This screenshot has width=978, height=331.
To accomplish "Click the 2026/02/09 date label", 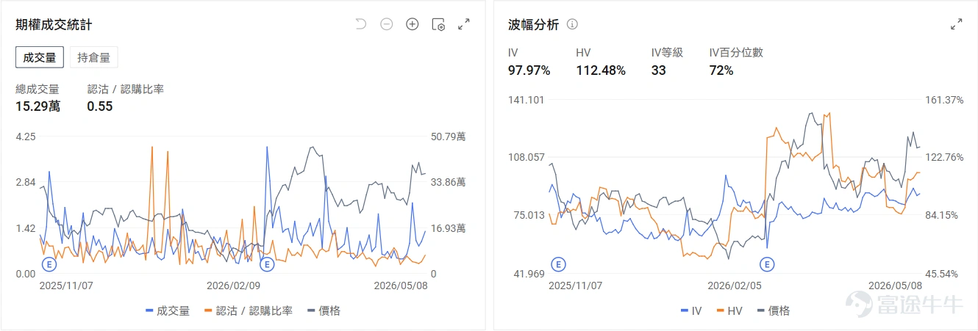I will click(x=233, y=285).
